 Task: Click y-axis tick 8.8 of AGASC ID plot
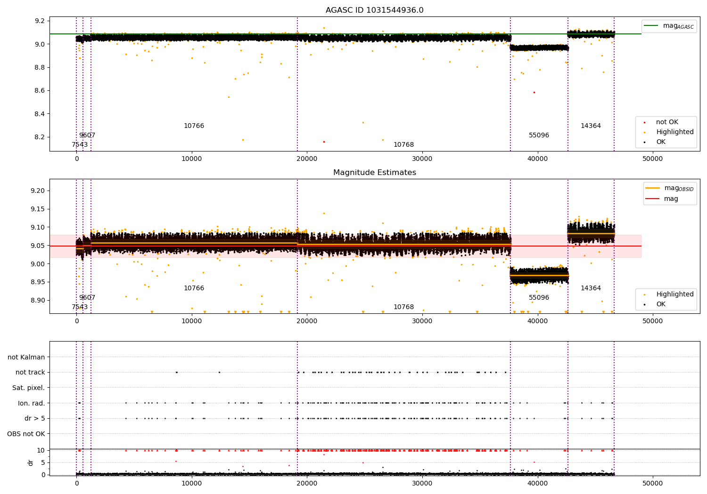click(40, 68)
